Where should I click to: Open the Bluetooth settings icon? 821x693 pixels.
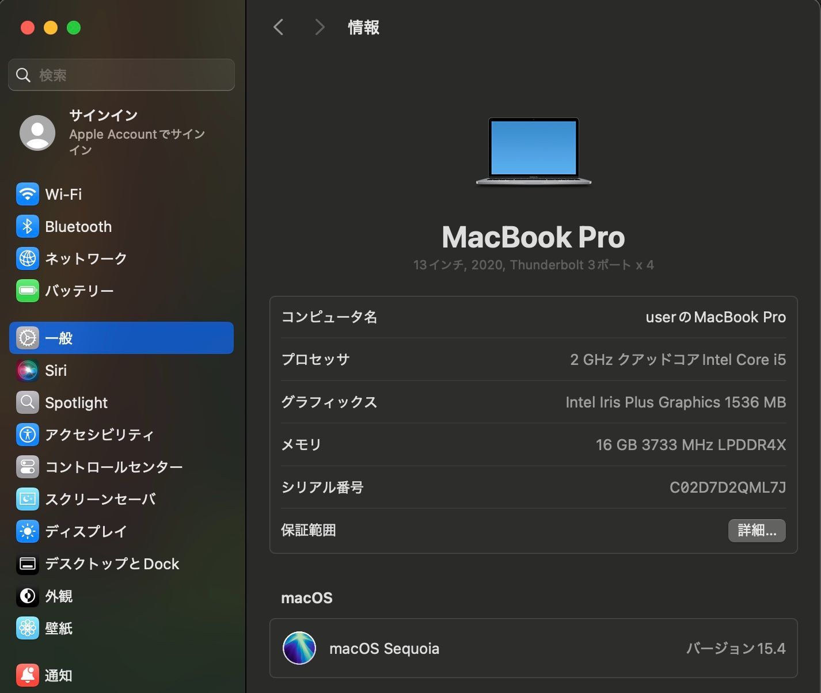(x=28, y=227)
